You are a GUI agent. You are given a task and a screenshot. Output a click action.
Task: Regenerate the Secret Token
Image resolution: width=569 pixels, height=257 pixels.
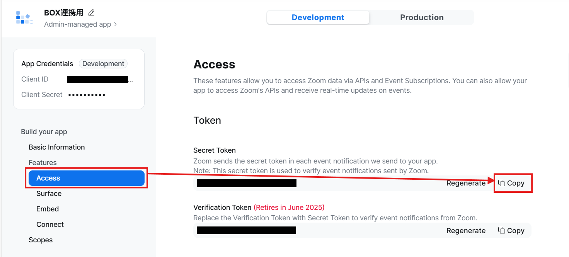click(466, 183)
